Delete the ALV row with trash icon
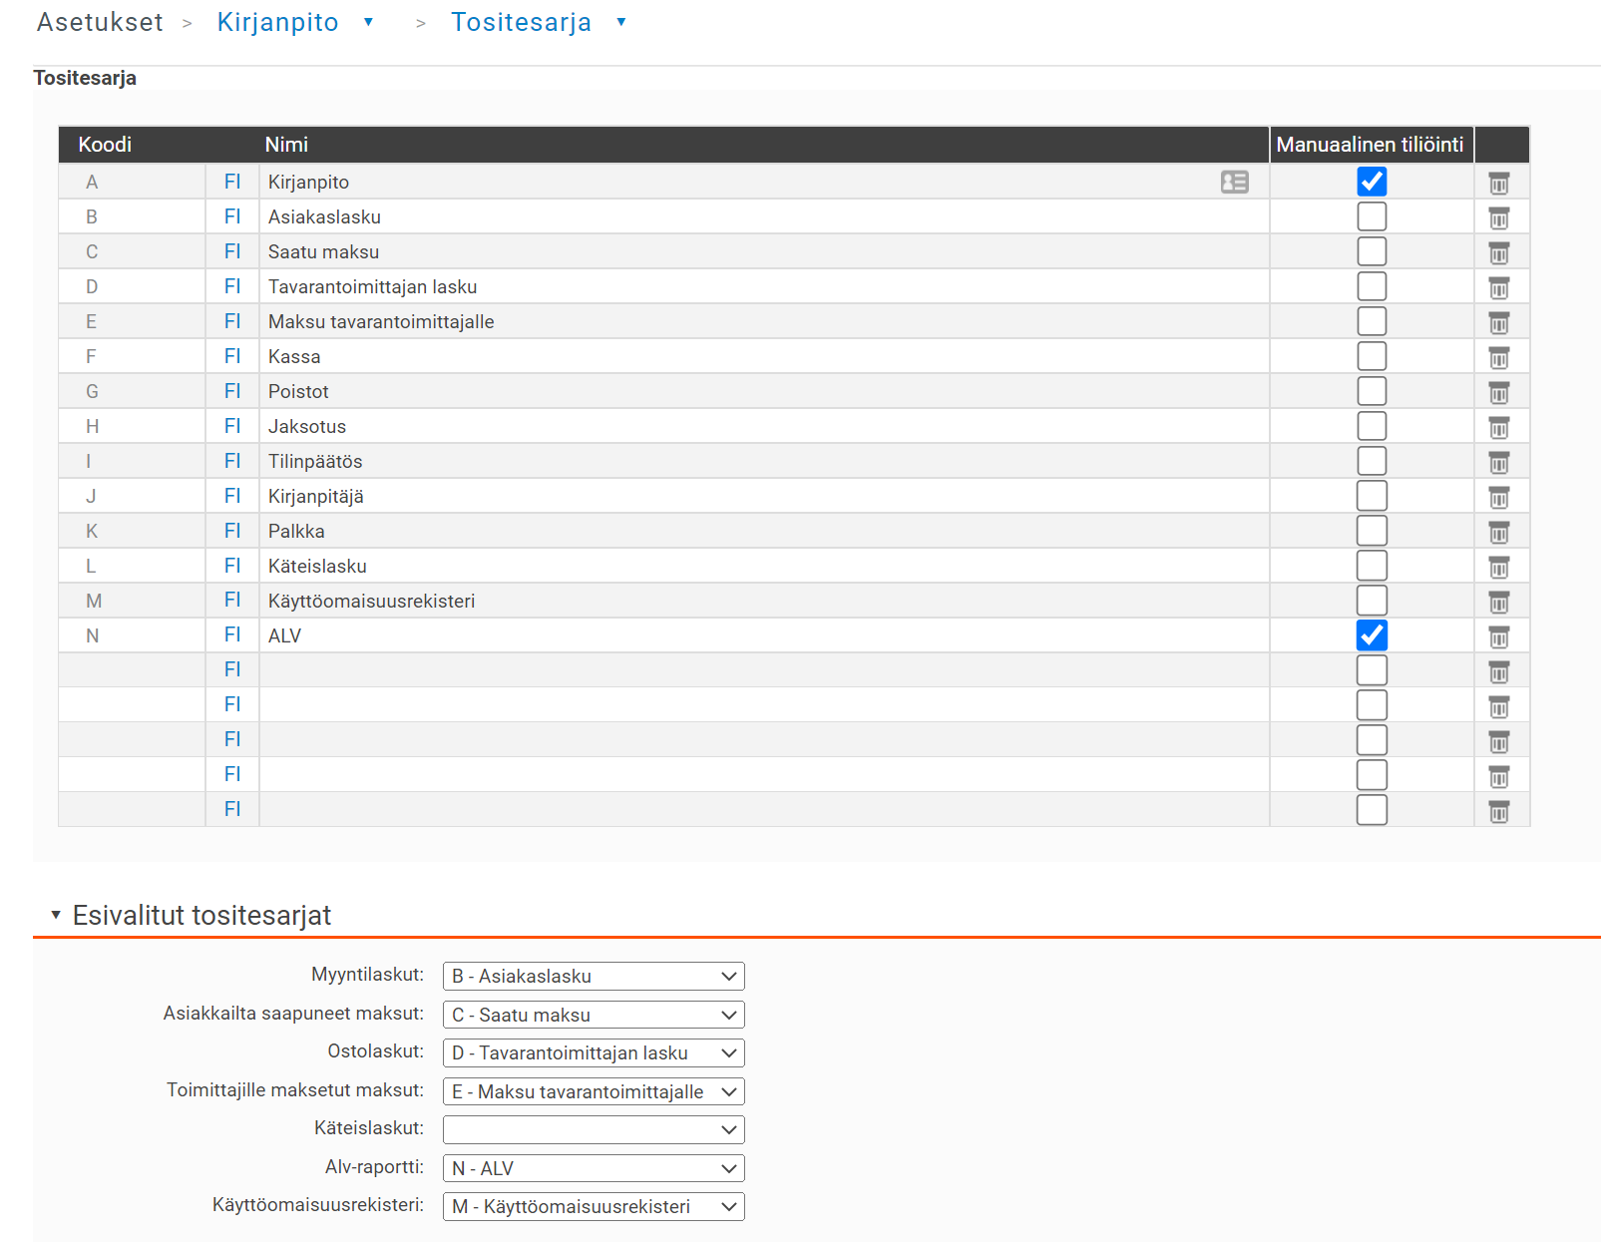The width and height of the screenshot is (1601, 1253). [1498, 636]
